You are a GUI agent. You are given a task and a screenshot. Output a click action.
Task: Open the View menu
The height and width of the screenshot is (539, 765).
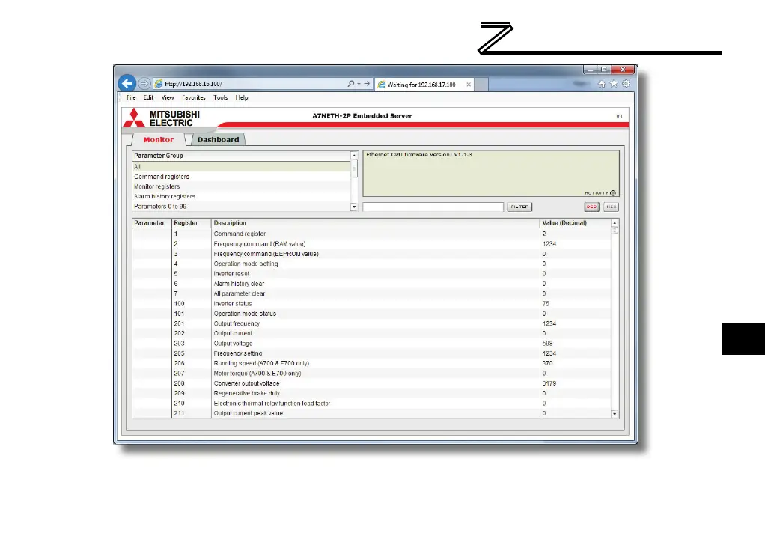168,97
